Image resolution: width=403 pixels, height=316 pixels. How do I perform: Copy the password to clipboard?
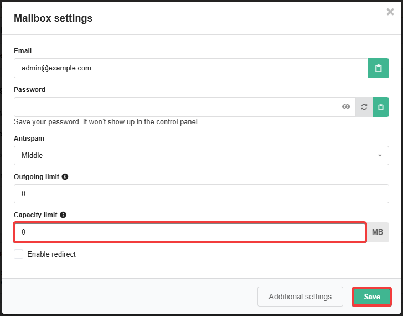click(x=380, y=107)
